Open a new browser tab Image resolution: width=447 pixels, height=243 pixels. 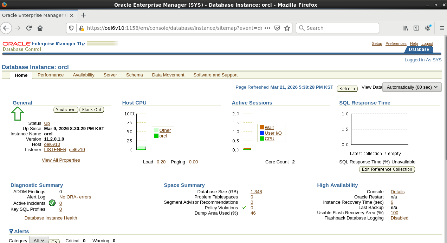[x=84, y=15]
